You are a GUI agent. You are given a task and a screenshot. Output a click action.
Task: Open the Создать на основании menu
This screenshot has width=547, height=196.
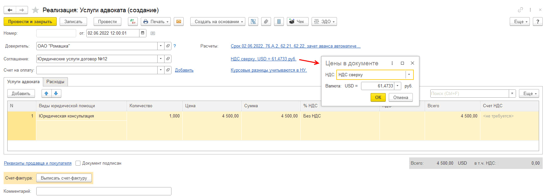(218, 22)
